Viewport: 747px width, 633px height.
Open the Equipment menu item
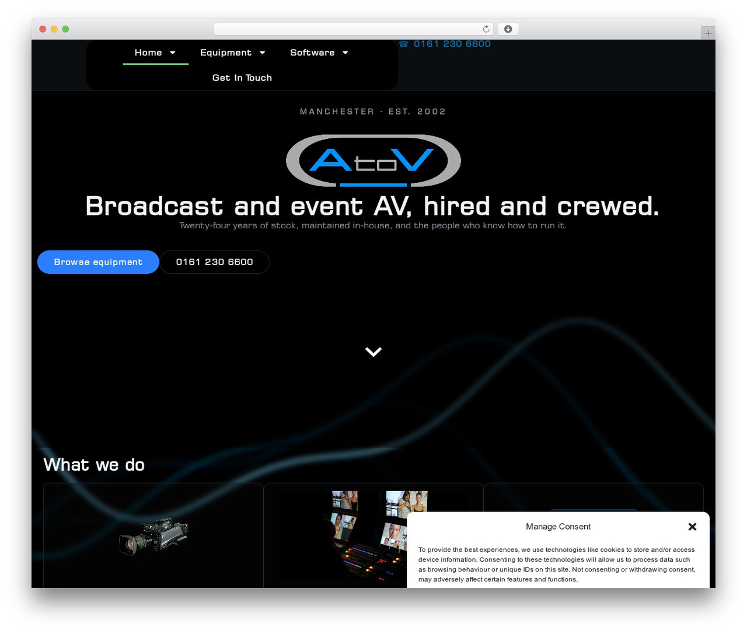click(x=226, y=53)
